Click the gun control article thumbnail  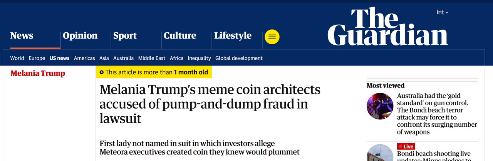tap(380, 106)
